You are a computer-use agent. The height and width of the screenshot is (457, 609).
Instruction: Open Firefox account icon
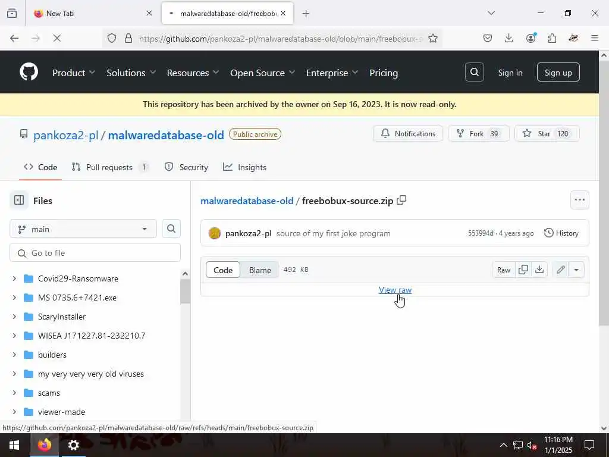coord(530,38)
